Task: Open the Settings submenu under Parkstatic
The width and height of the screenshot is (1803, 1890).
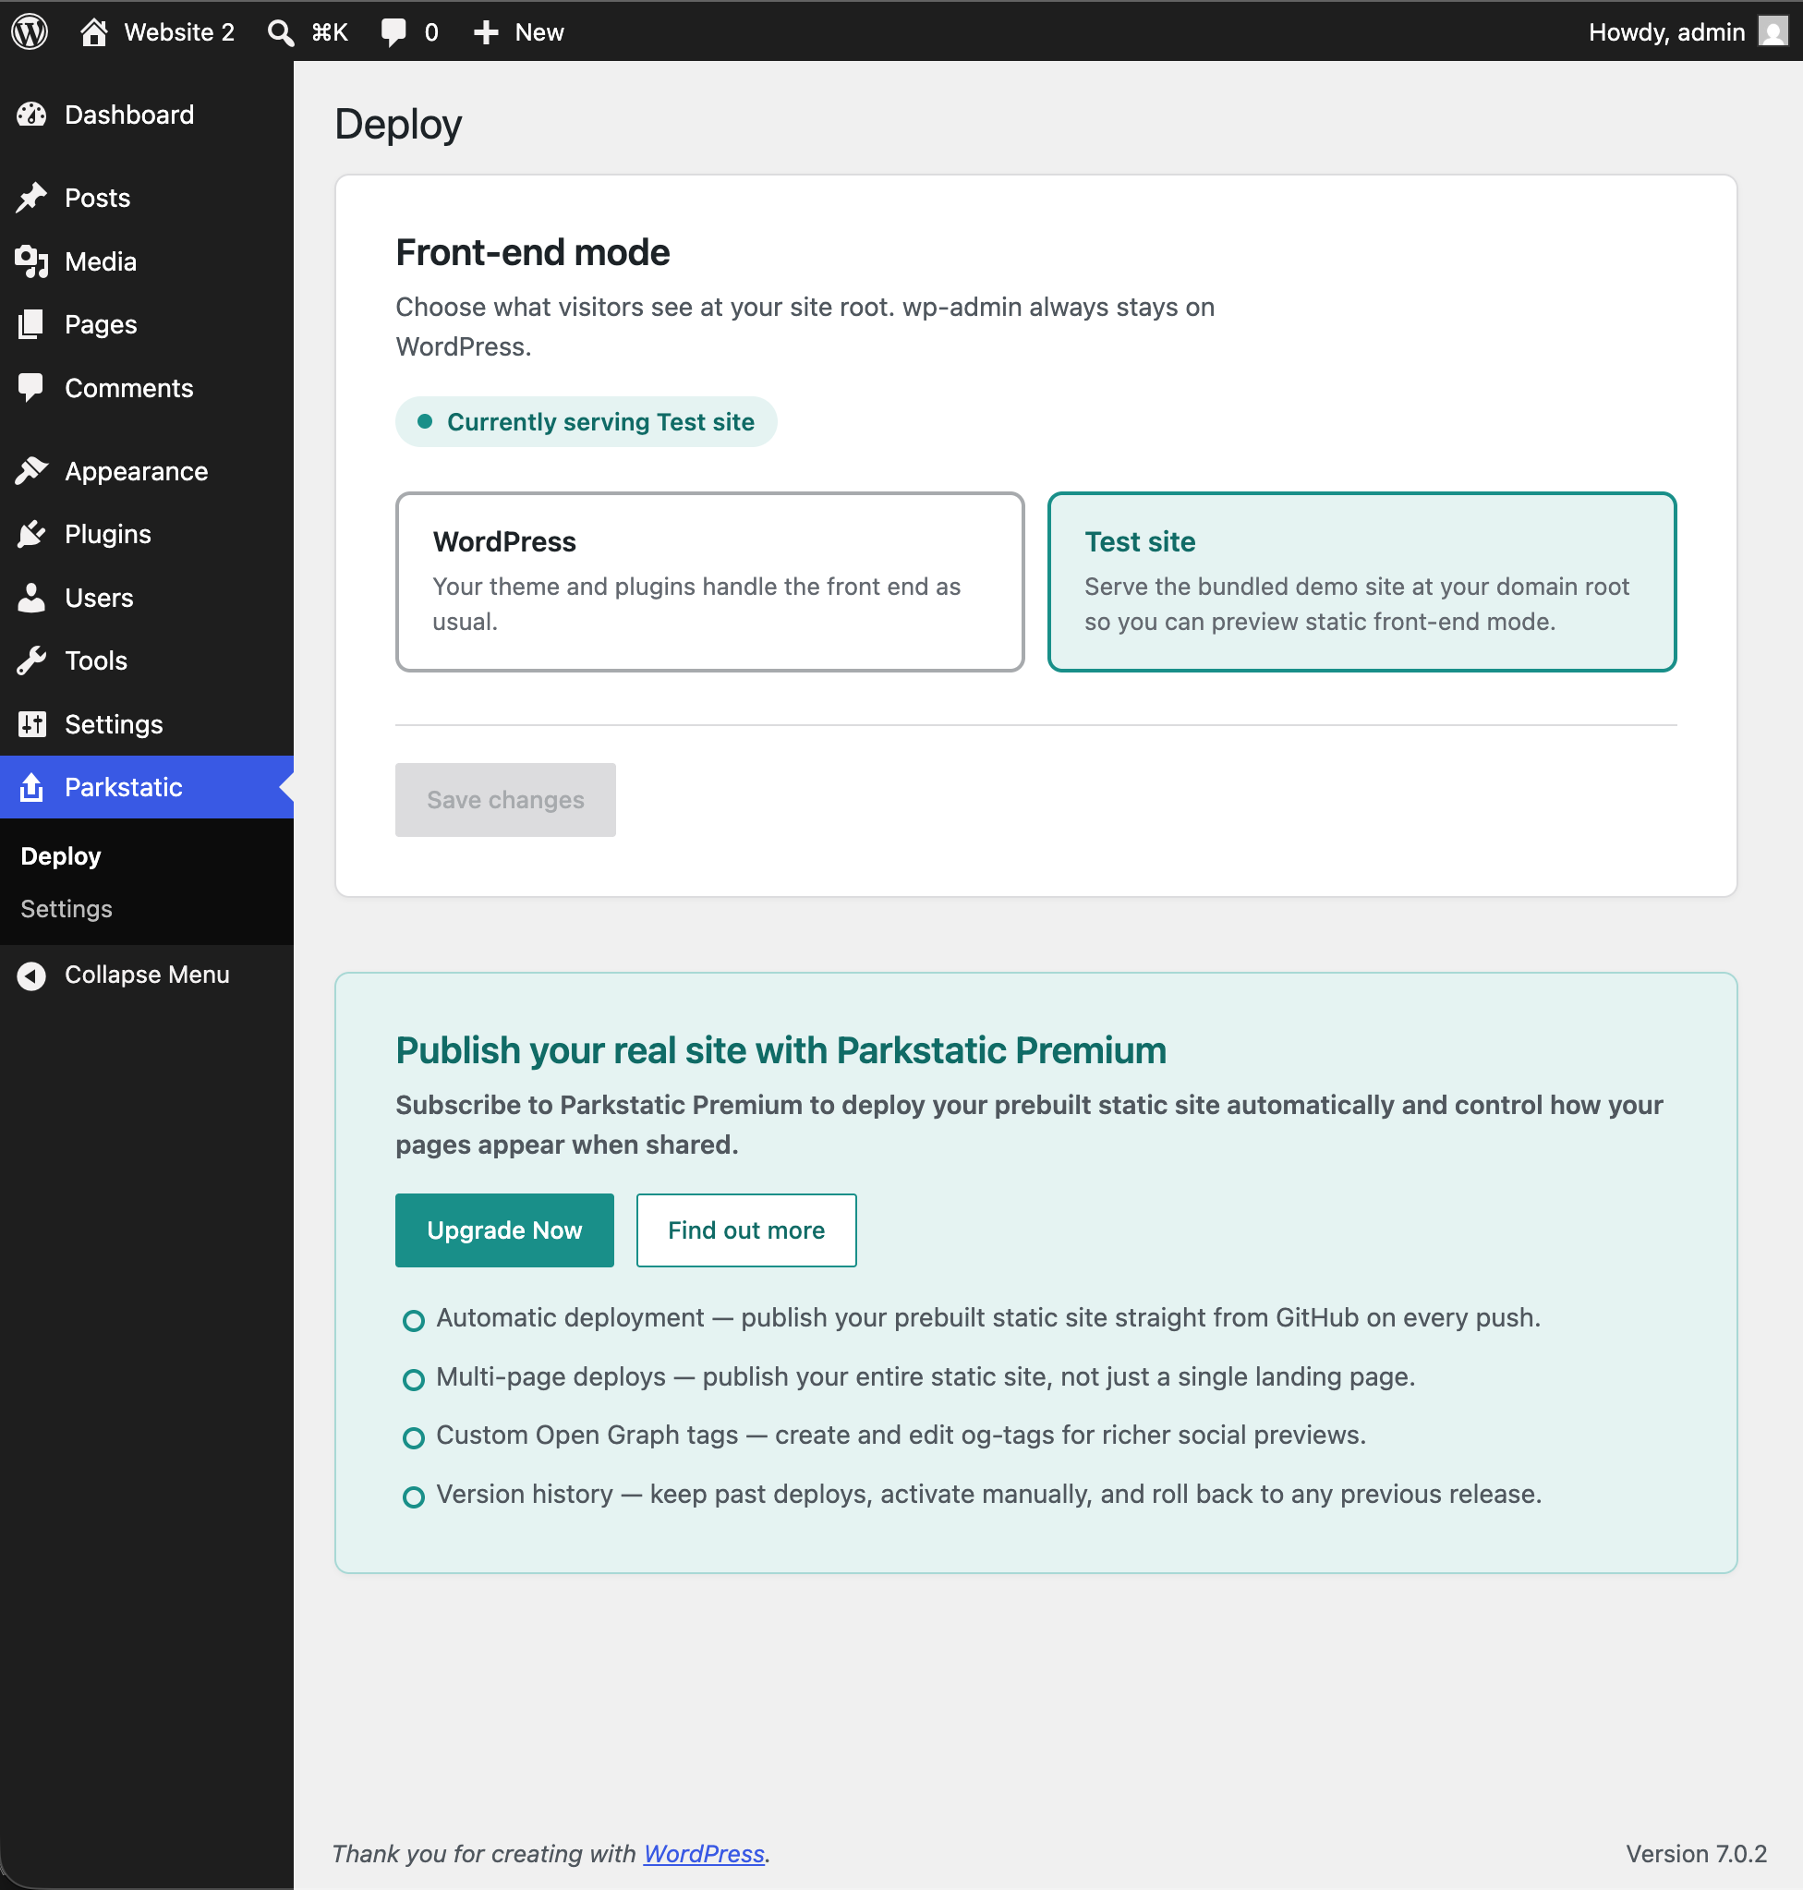Action: pyautogui.click(x=67, y=908)
